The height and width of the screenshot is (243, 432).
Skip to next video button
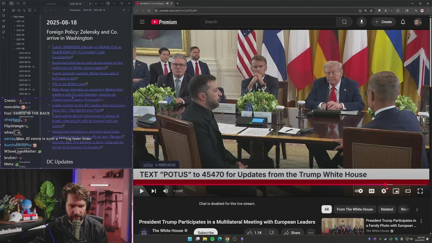pyautogui.click(x=154, y=191)
